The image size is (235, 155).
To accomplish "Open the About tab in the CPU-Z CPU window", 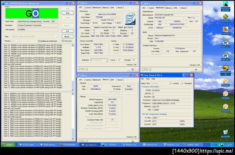I will (x=120, y=7).
